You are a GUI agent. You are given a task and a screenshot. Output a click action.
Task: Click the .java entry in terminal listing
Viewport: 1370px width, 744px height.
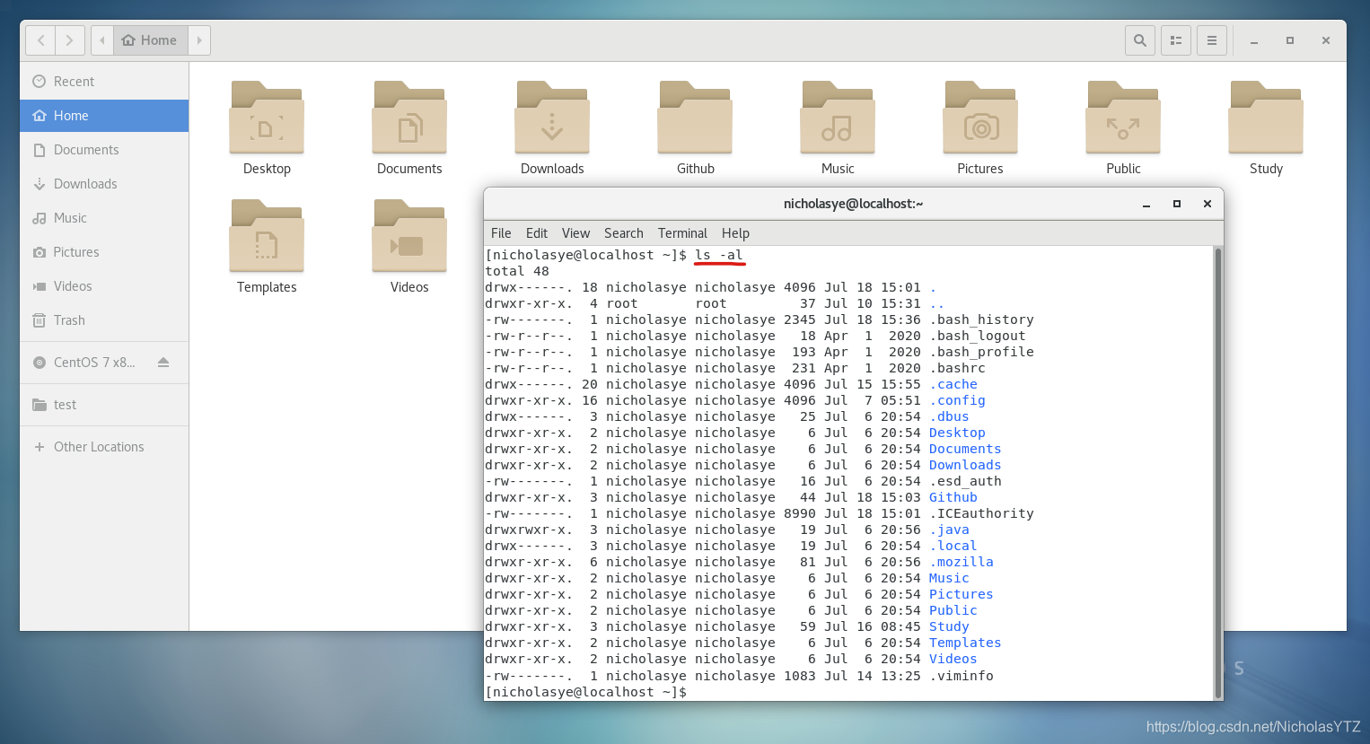tap(949, 530)
